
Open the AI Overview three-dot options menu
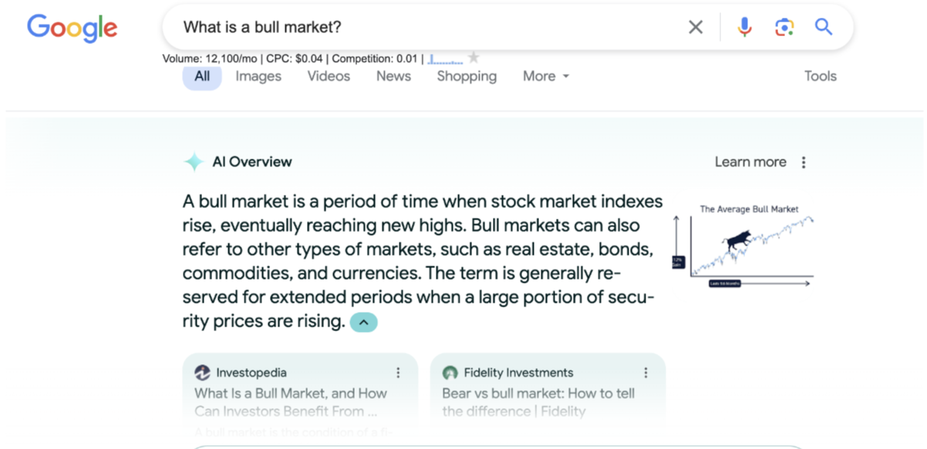coord(804,162)
